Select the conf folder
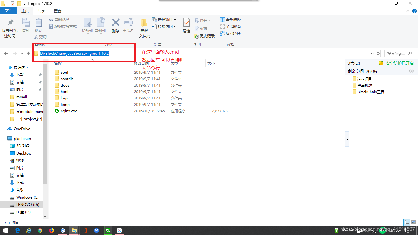The width and height of the screenshot is (418, 235). (x=65, y=73)
